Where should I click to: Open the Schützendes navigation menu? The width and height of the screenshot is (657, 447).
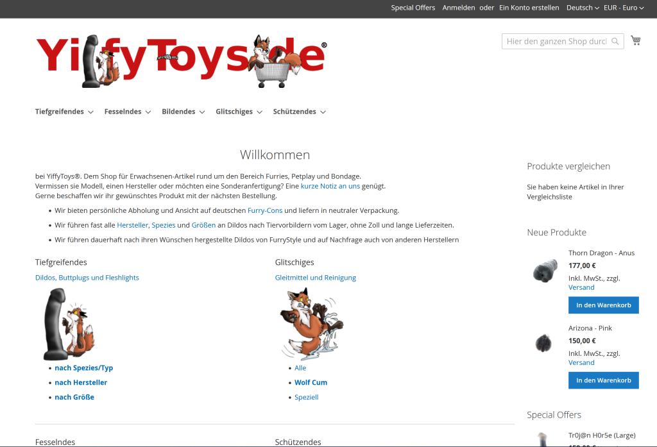299,112
